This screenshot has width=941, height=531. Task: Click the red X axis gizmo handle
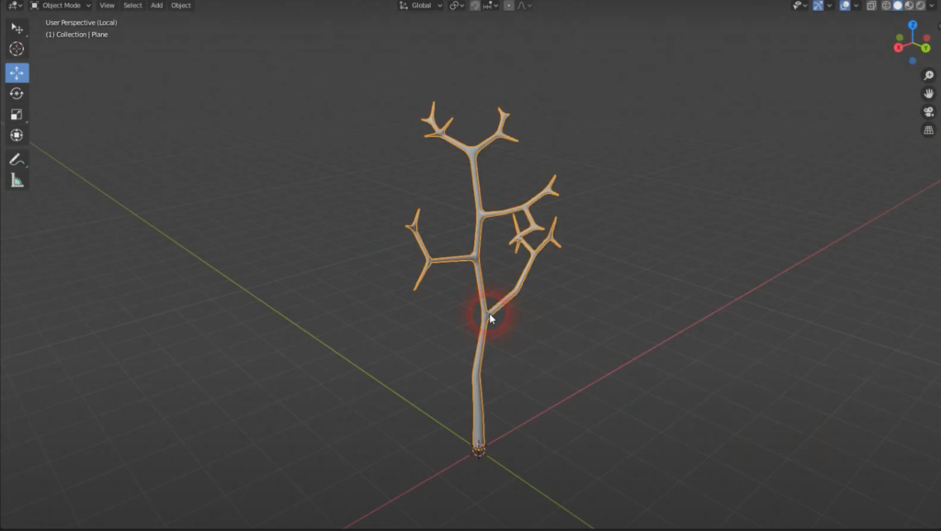tap(899, 48)
